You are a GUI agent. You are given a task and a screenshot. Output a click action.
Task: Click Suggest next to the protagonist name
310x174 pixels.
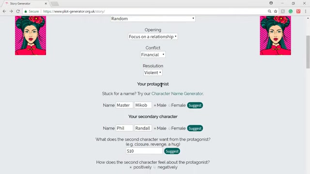pyautogui.click(x=195, y=105)
